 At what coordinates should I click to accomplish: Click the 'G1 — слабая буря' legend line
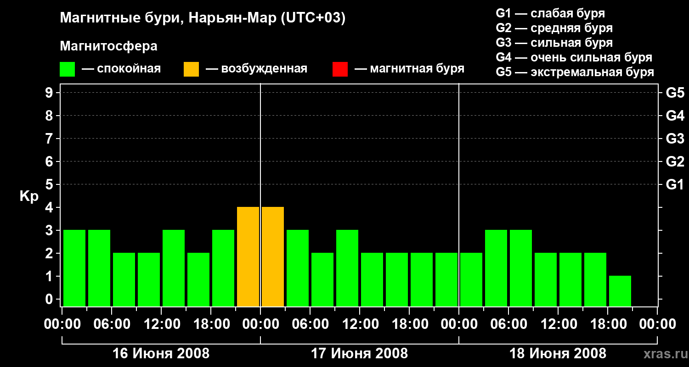pyautogui.click(x=550, y=13)
